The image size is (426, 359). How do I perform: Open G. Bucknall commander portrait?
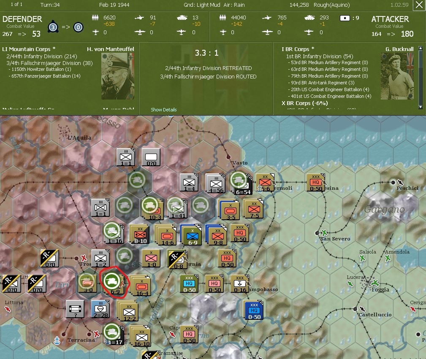click(x=397, y=76)
